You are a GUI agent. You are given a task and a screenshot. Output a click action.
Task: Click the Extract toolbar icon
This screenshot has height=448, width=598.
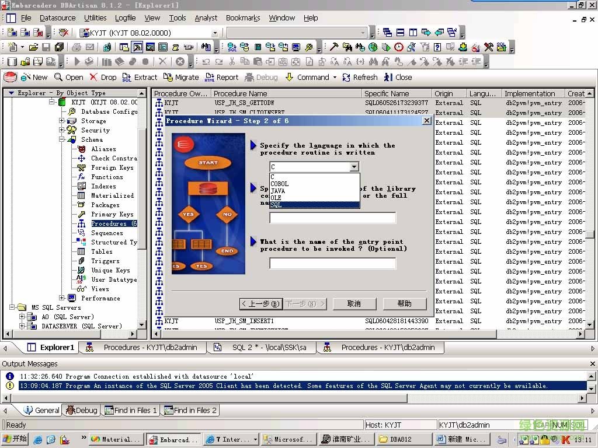click(x=127, y=77)
